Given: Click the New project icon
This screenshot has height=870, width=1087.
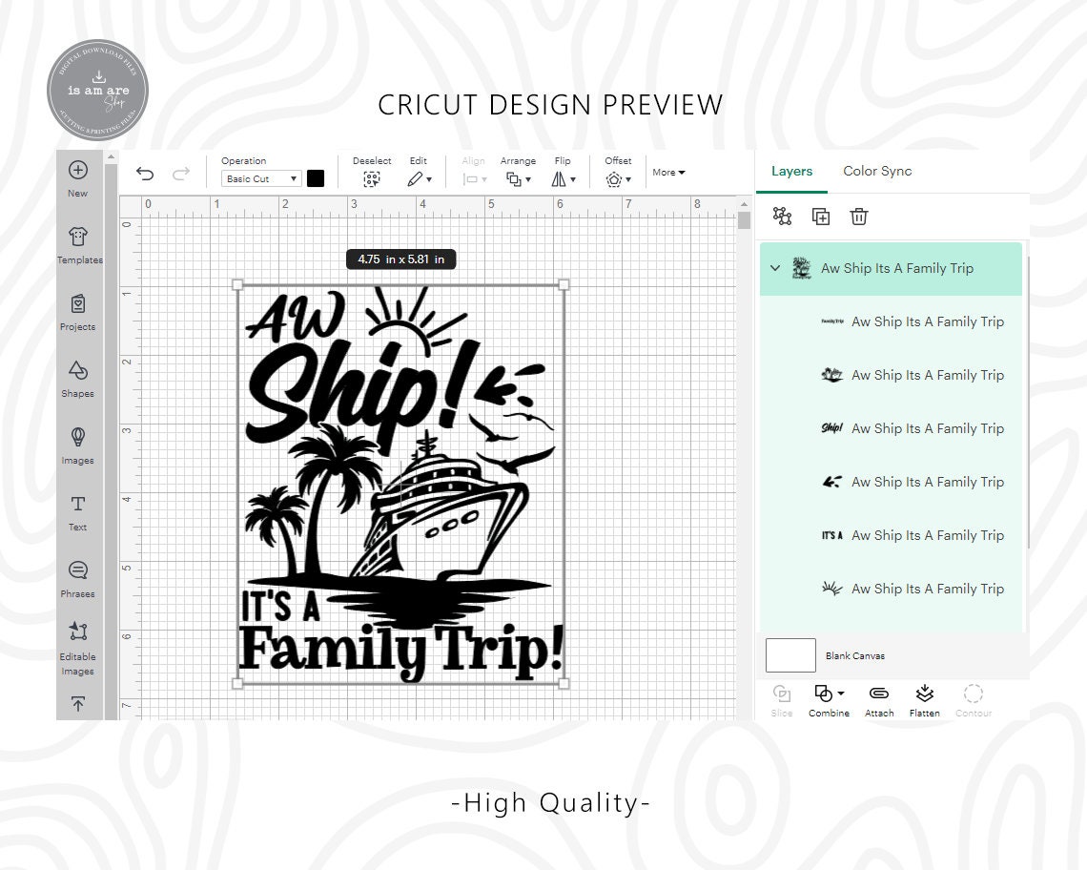Looking at the screenshot, I should [77, 170].
